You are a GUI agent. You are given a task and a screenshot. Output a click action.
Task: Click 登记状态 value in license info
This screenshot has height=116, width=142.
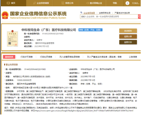tap(91, 84)
